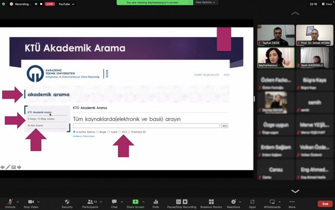Select To-Kat Arama menu item
335x210 pixels.
point(35,125)
